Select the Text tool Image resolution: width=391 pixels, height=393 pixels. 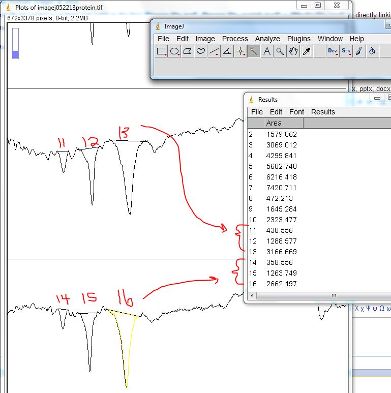pyautogui.click(x=267, y=51)
